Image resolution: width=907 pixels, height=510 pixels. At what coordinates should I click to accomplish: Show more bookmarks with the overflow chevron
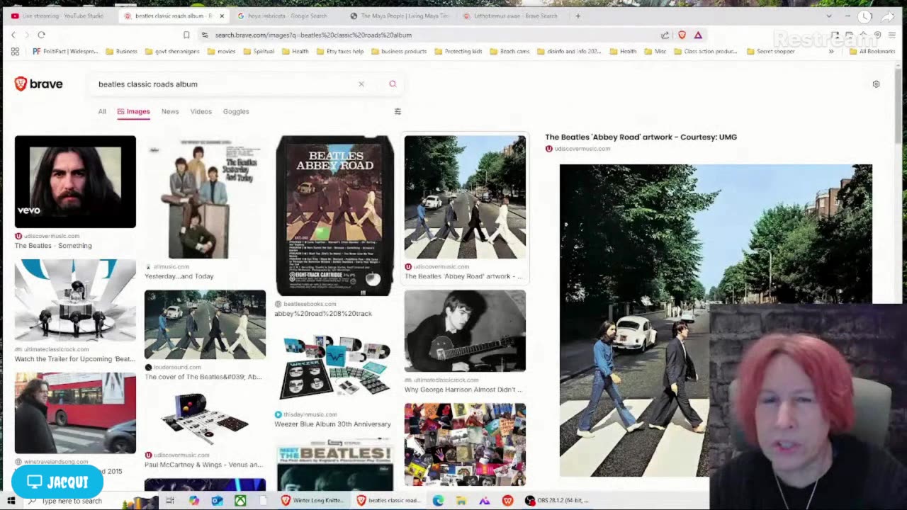(x=831, y=51)
